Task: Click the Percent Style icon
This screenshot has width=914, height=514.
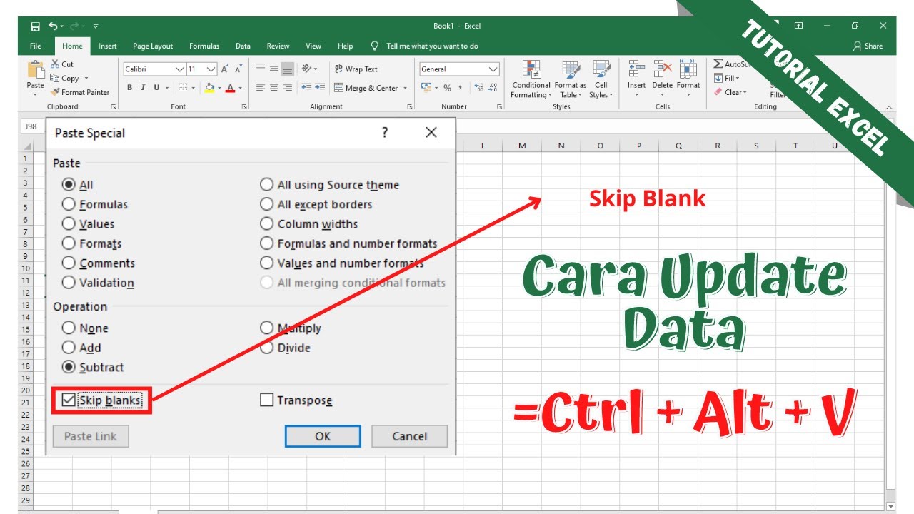Action: coord(447,88)
